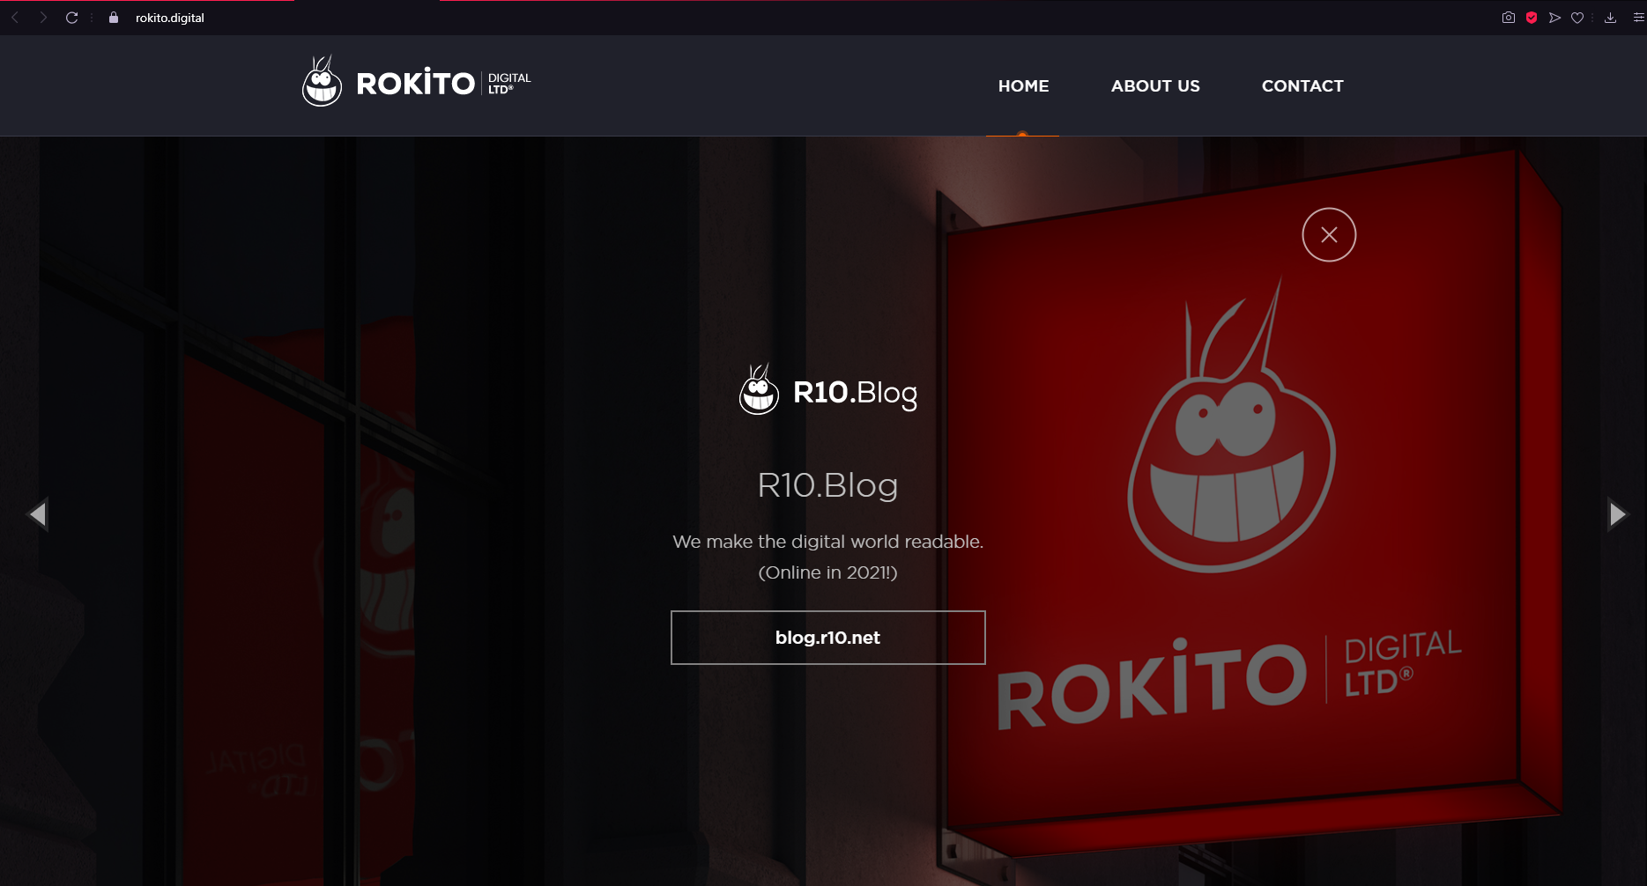Click the "We make the digital world readable." text
1647x886 pixels.
click(x=828, y=542)
